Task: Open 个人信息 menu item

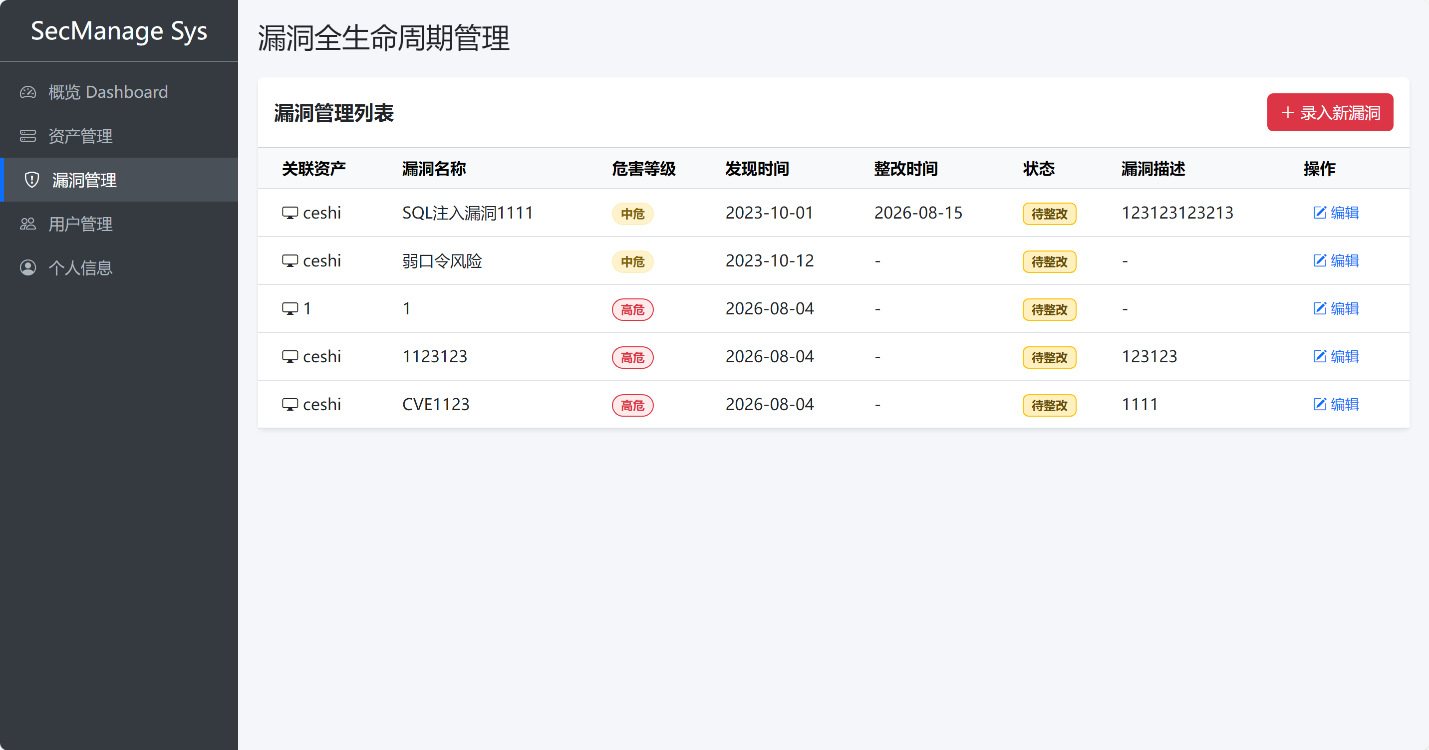Action: [119, 267]
